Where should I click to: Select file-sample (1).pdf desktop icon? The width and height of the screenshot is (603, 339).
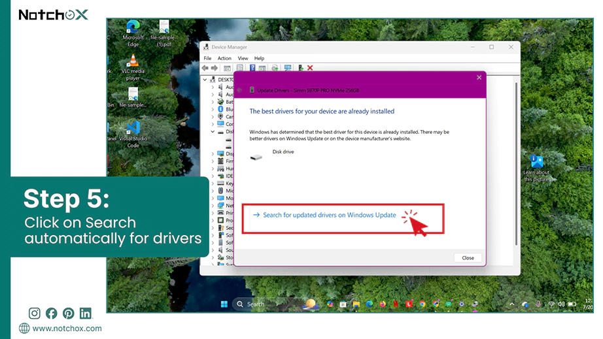point(164,34)
